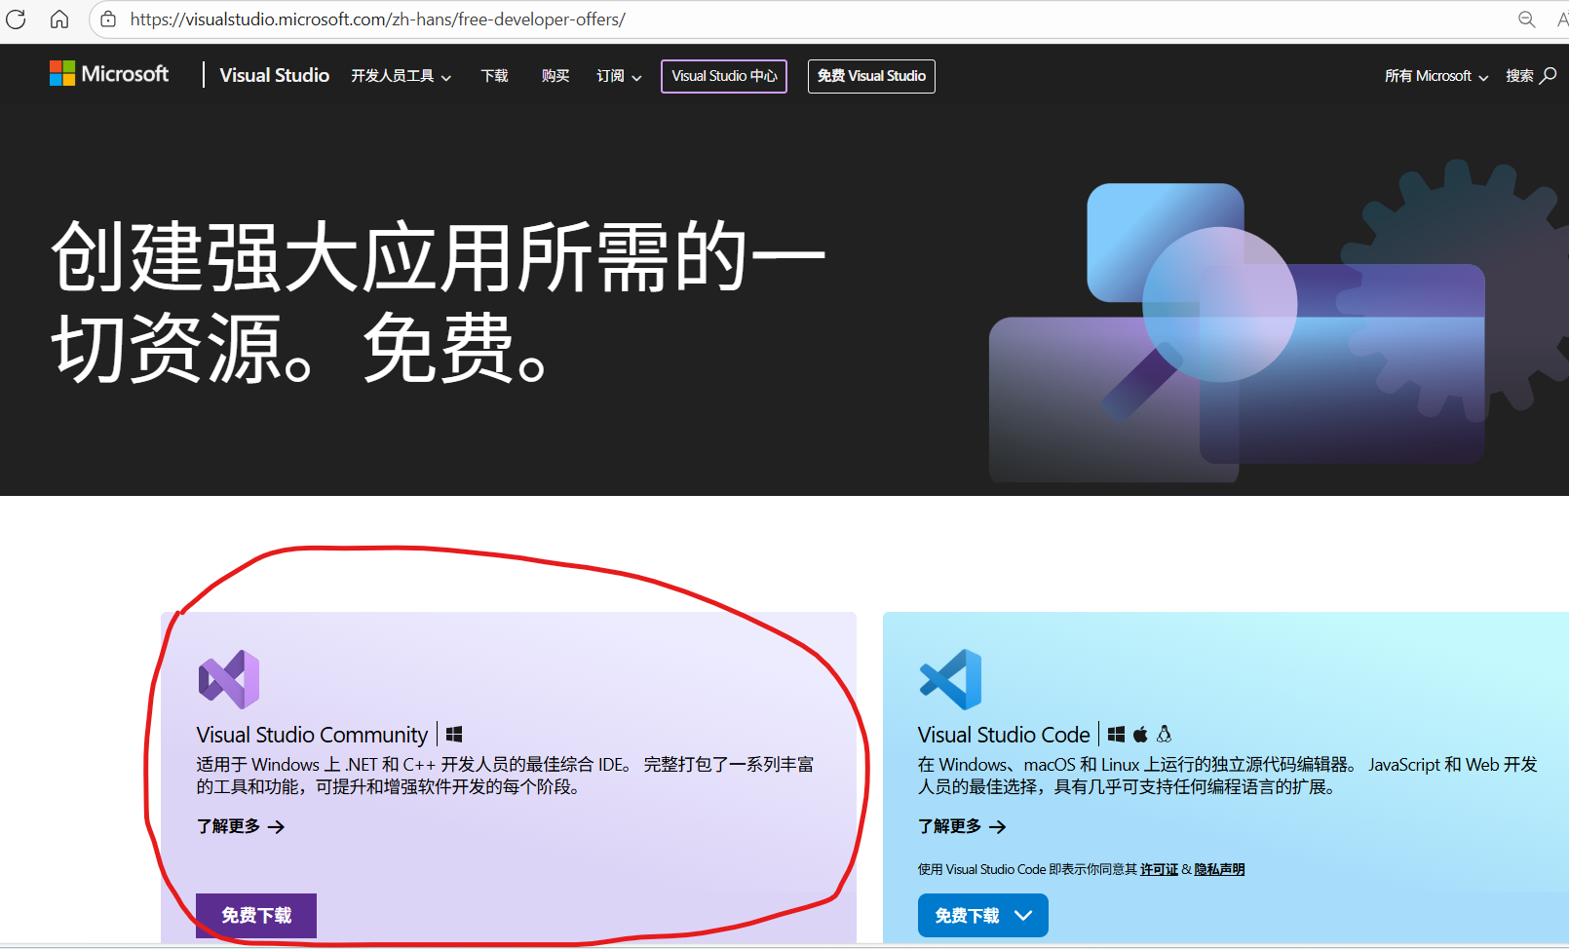Open the 下载 menu item
1569x949 pixels.
pos(494,76)
